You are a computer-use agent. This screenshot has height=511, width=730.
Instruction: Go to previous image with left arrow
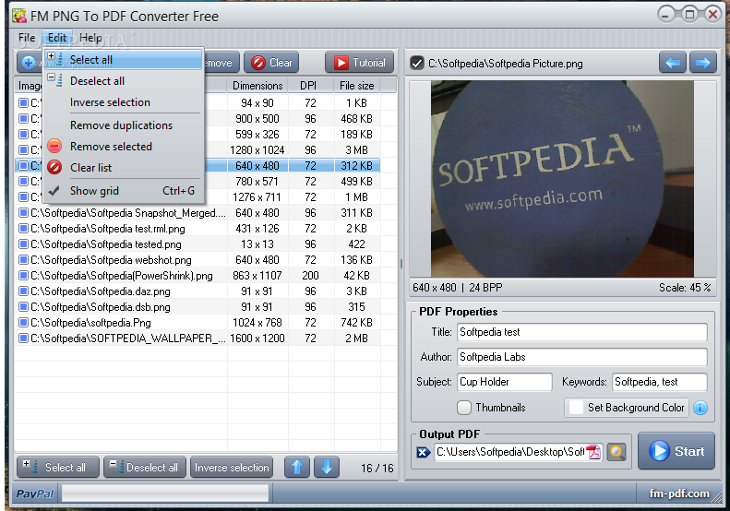(x=672, y=63)
